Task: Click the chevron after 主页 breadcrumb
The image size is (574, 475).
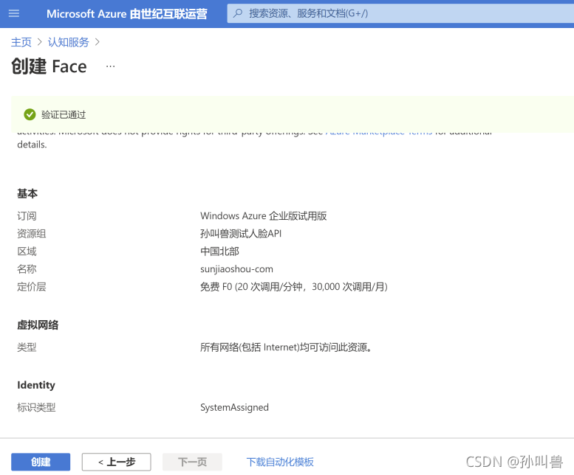Action: point(40,42)
